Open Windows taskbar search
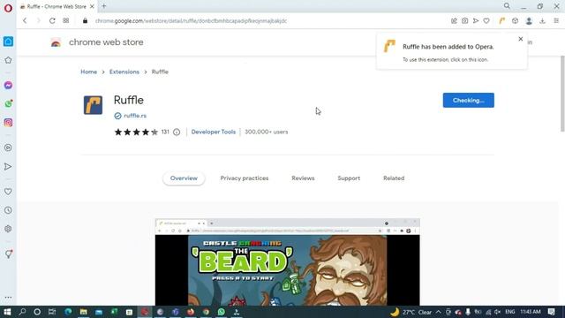The width and height of the screenshot is (565, 318). click(22, 312)
